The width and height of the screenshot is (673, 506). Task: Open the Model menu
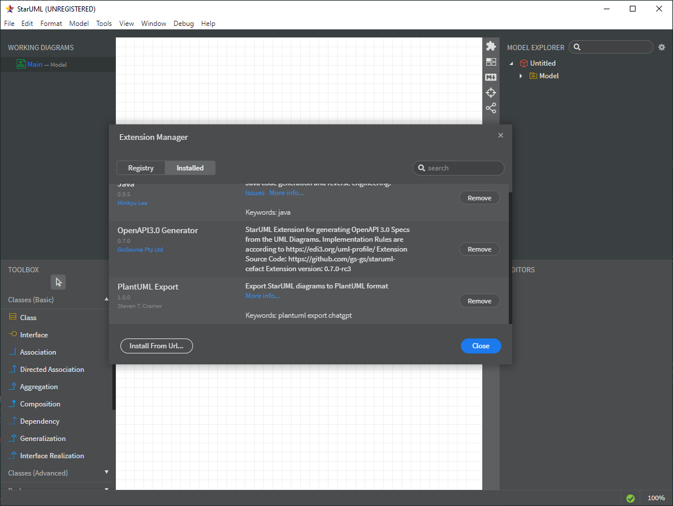(79, 24)
